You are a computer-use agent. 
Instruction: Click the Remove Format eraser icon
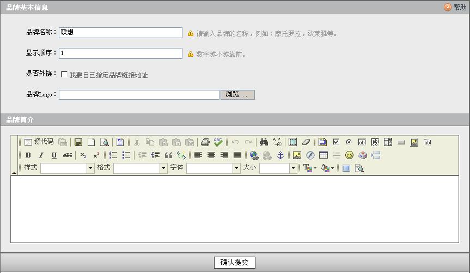[x=306, y=142]
